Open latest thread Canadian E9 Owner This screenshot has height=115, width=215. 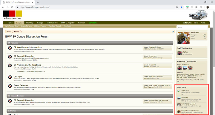pyautogui.click(x=155, y=47)
